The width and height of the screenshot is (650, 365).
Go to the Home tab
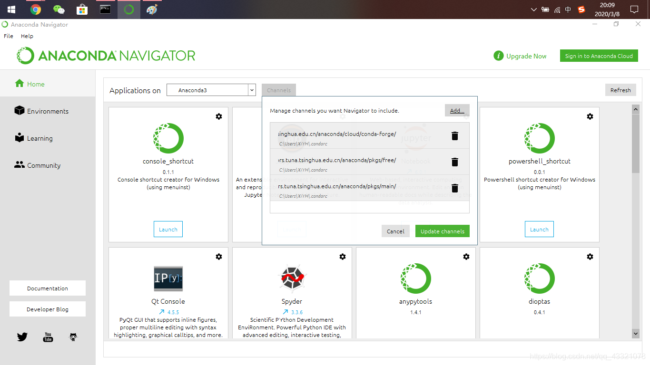pos(48,84)
